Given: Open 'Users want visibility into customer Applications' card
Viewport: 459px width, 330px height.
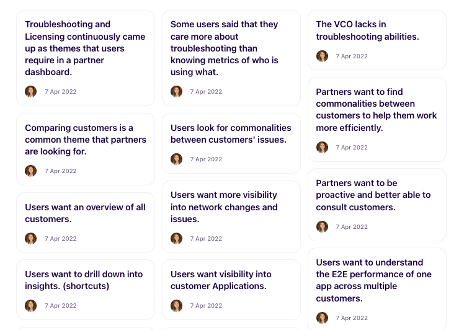Looking at the screenshot, I should (x=231, y=290).
